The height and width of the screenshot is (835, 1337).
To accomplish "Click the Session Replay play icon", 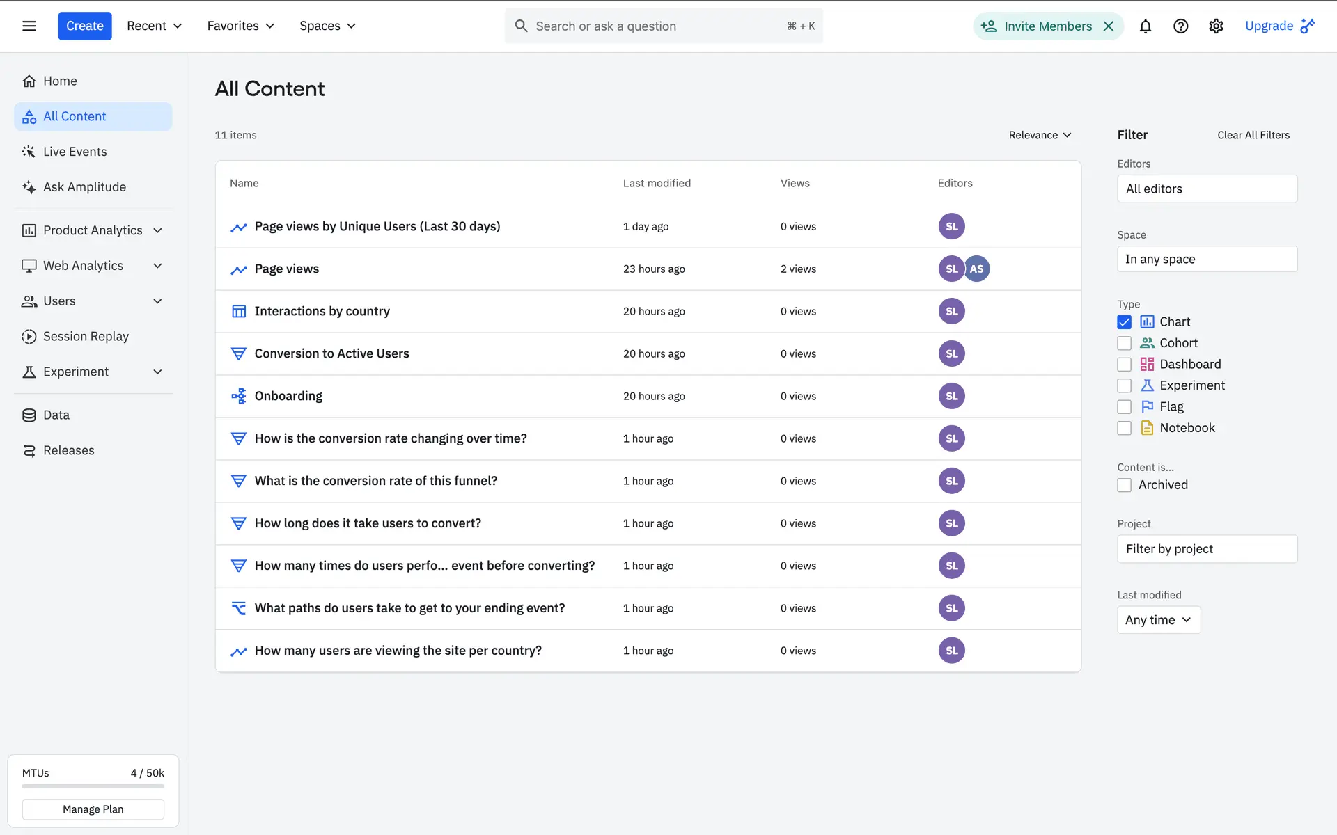I will click(29, 337).
